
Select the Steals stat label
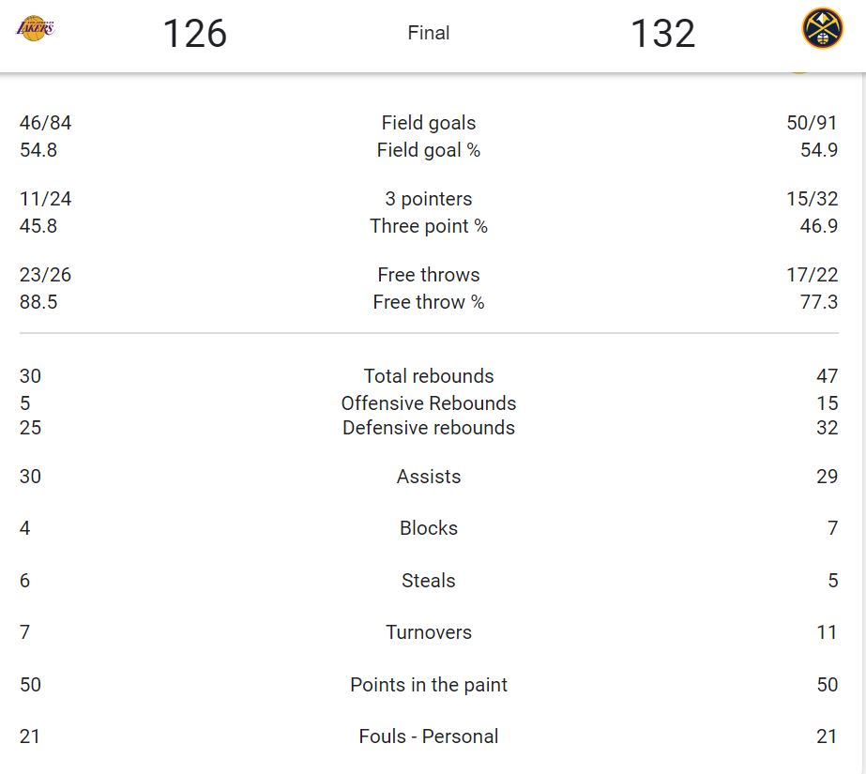pyautogui.click(x=429, y=581)
